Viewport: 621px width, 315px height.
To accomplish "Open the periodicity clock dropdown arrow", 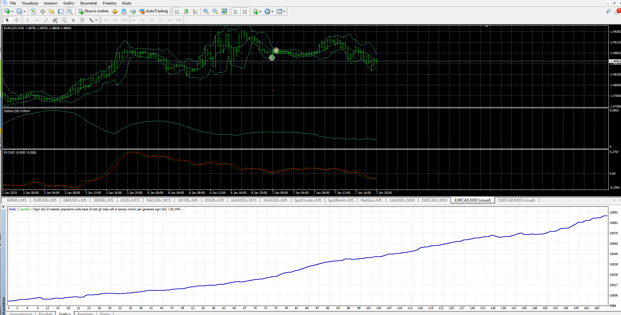I will coord(272,11).
